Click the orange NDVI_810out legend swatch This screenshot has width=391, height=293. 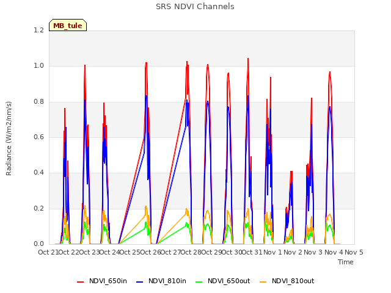coord(263,282)
